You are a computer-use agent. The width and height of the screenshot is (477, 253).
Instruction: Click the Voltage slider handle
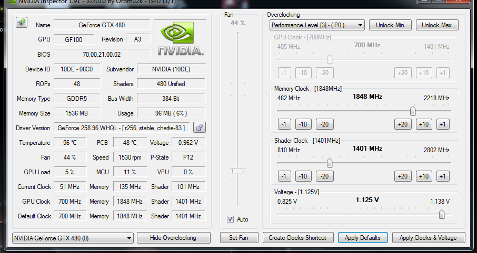(x=441, y=214)
